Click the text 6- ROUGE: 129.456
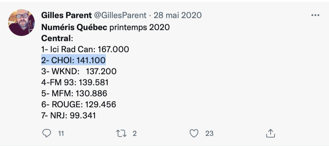 point(79,104)
